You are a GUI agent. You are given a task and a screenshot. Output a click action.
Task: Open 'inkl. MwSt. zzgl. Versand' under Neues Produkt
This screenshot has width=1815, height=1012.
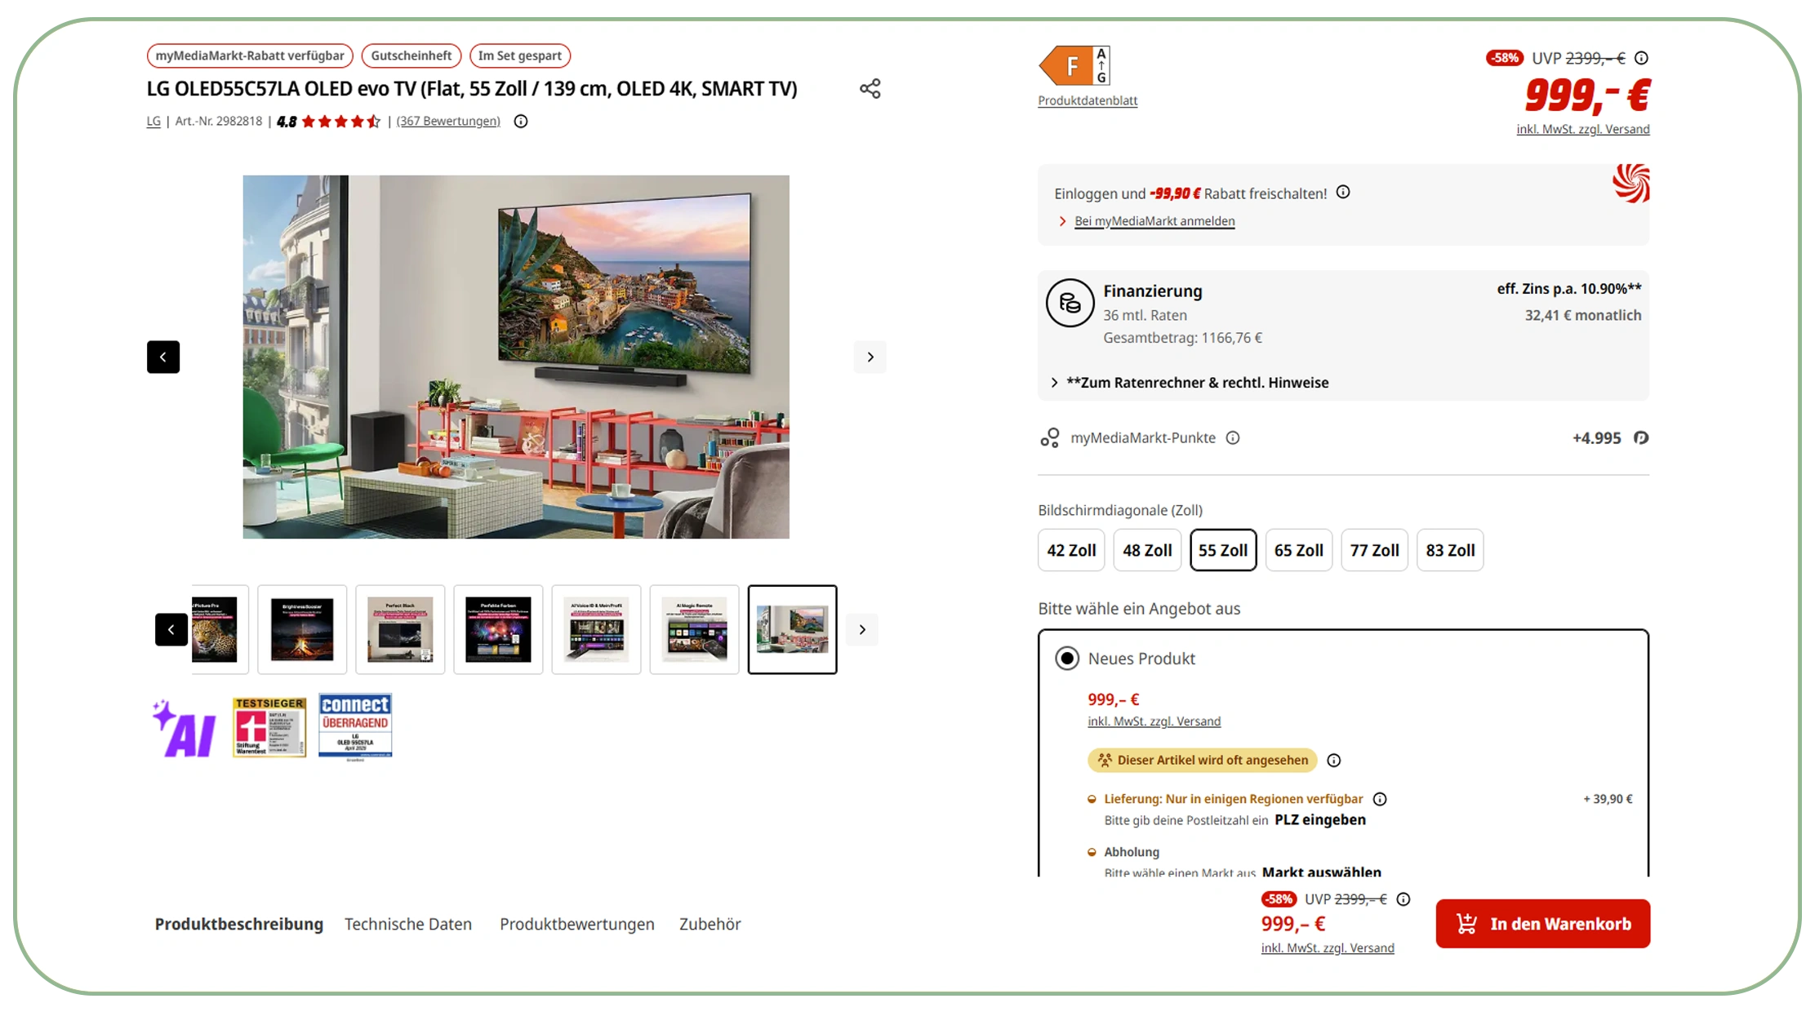(x=1154, y=721)
